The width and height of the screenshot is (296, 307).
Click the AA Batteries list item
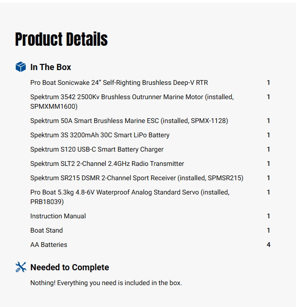click(x=49, y=245)
